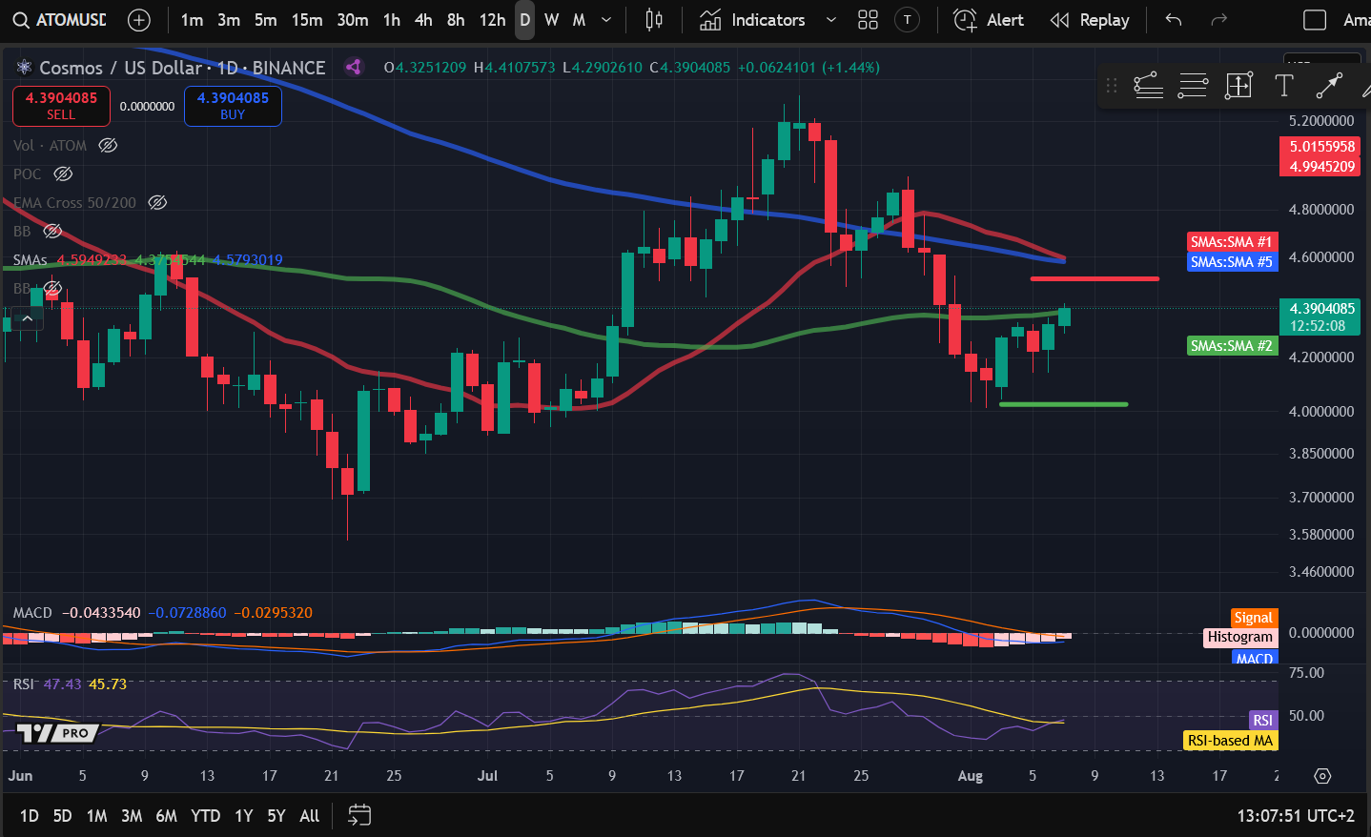Add symbol with the plus circle icon
The width and height of the screenshot is (1371, 837).
[139, 20]
